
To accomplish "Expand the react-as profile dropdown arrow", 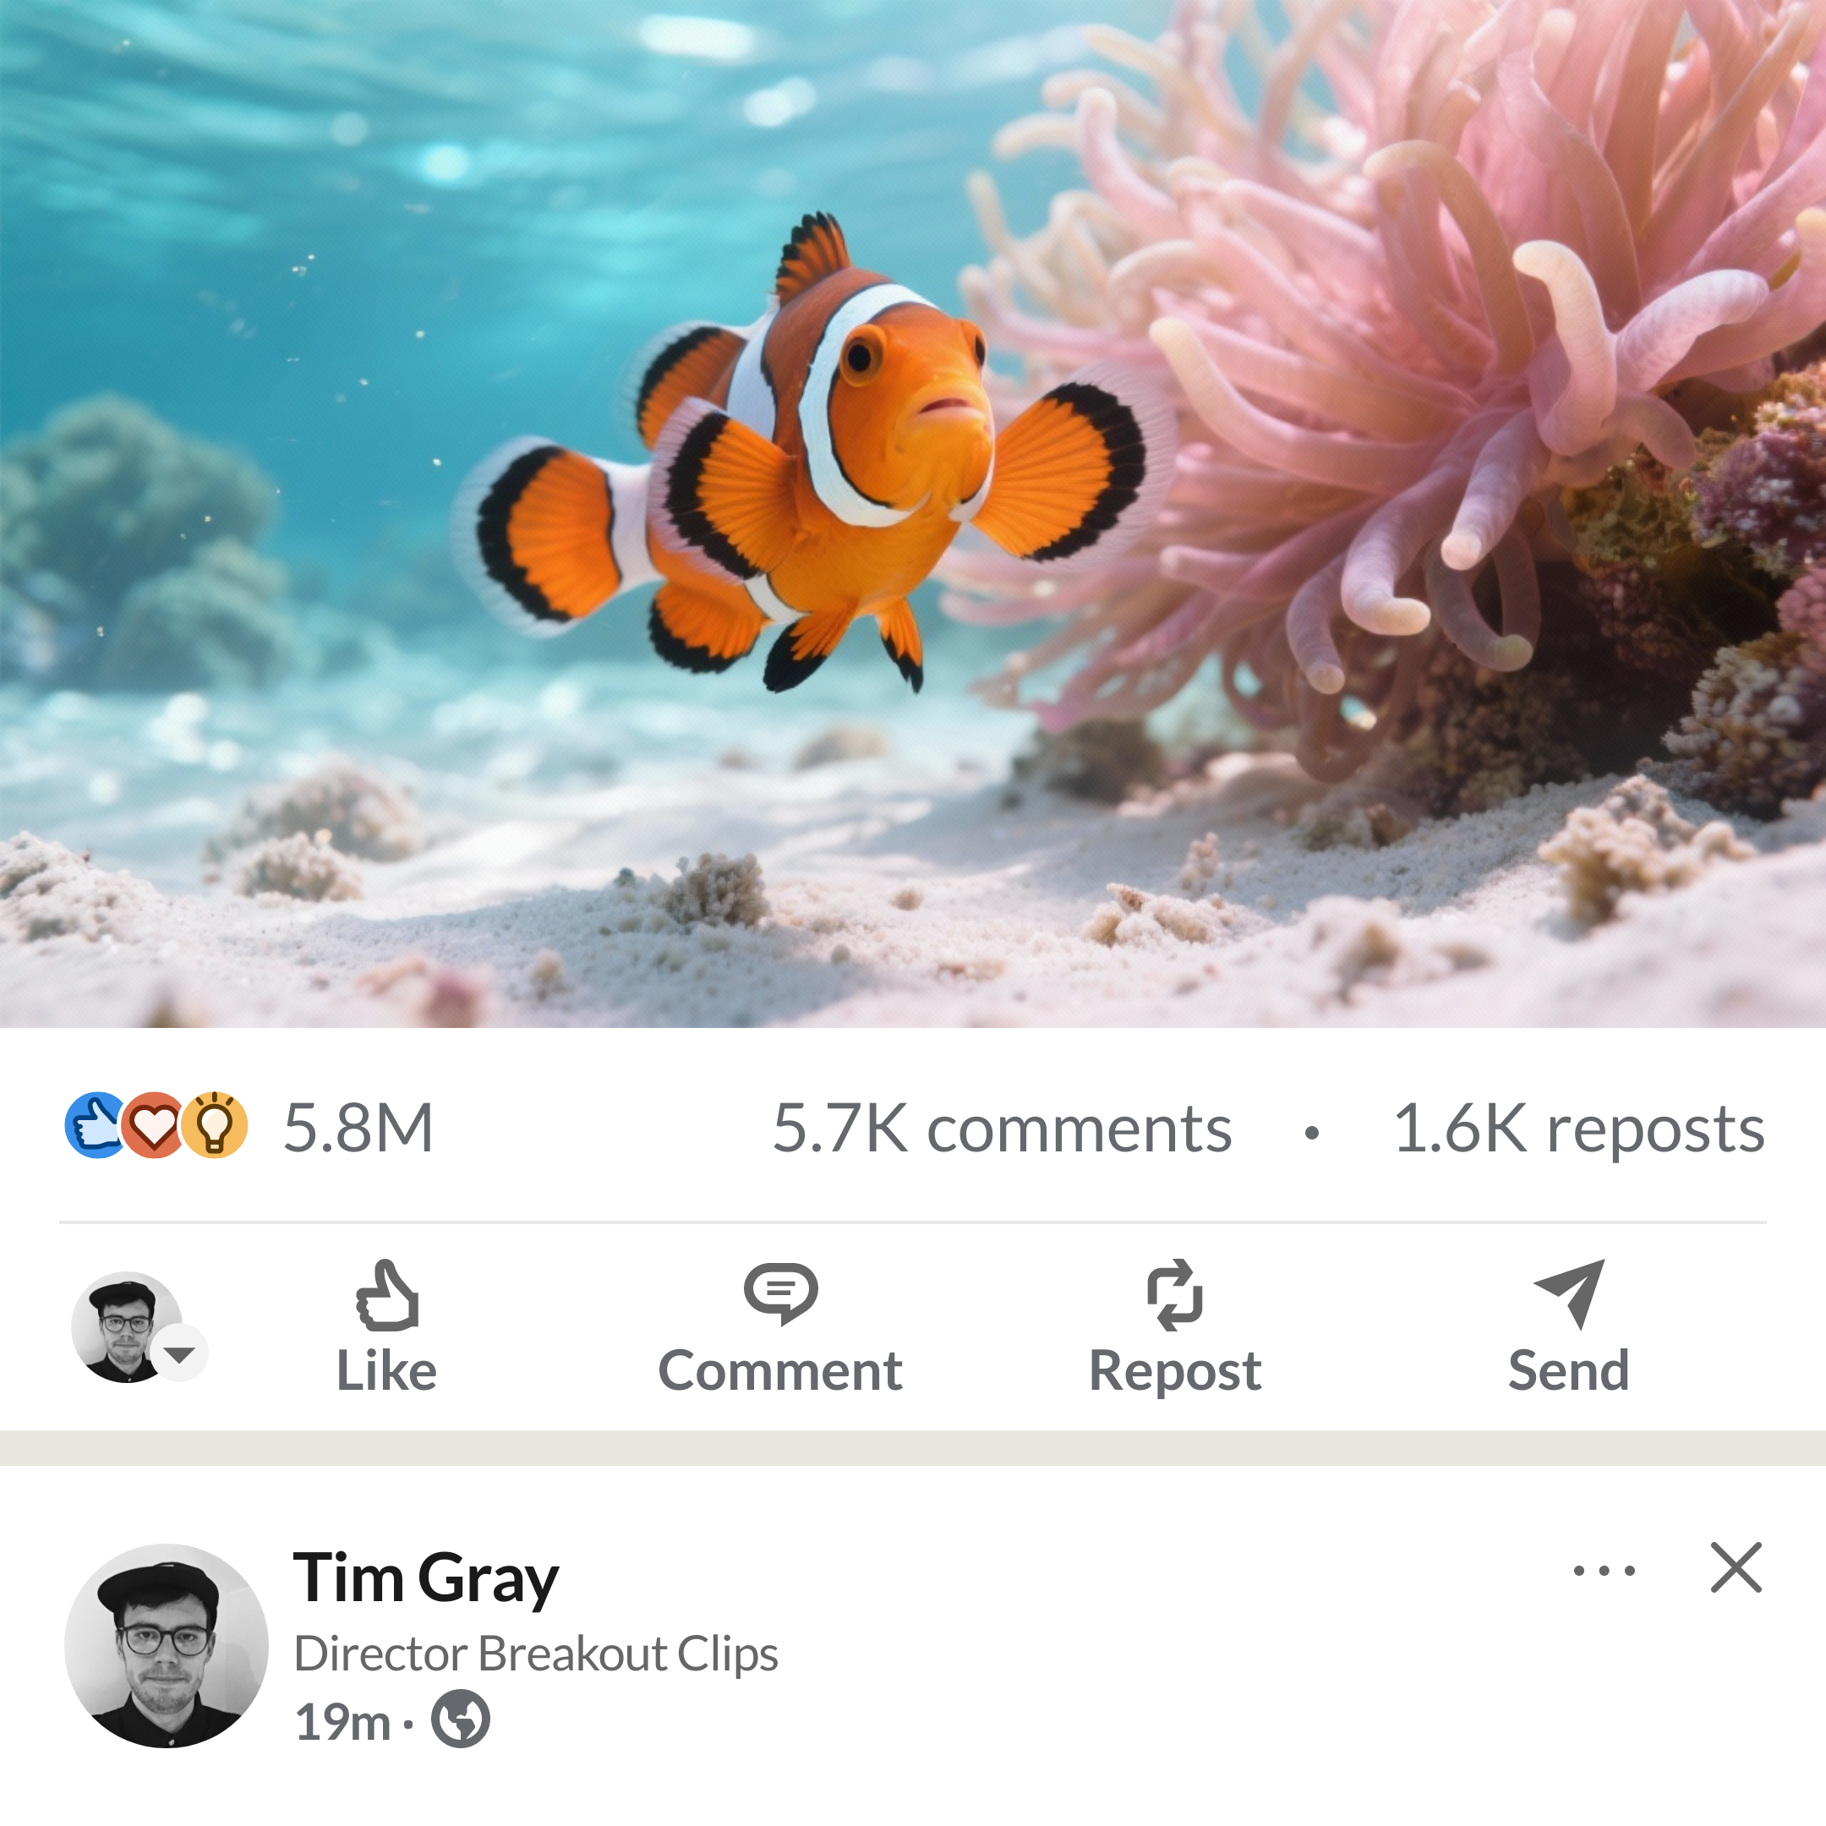I will coord(179,1353).
